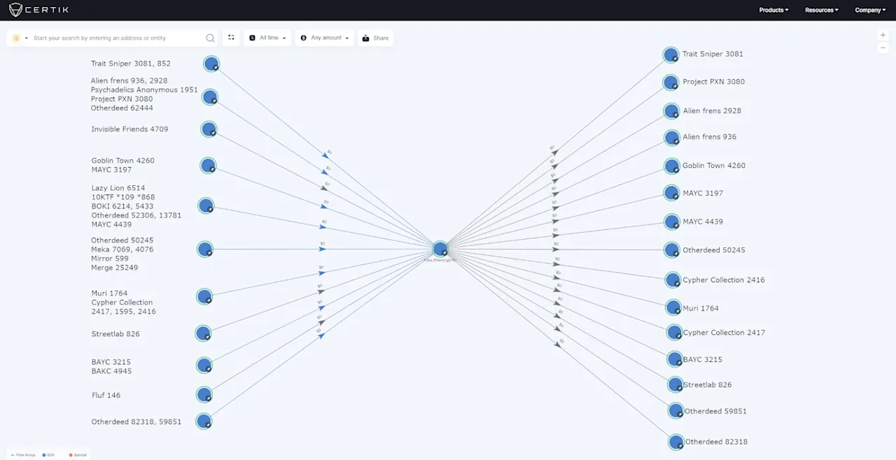Select the Invisible Friends 4709 node
896x460 pixels.
point(209,129)
